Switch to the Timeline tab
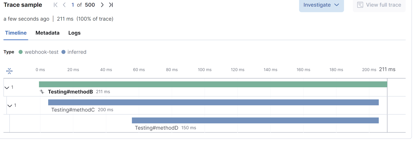415x143 pixels. click(x=16, y=33)
